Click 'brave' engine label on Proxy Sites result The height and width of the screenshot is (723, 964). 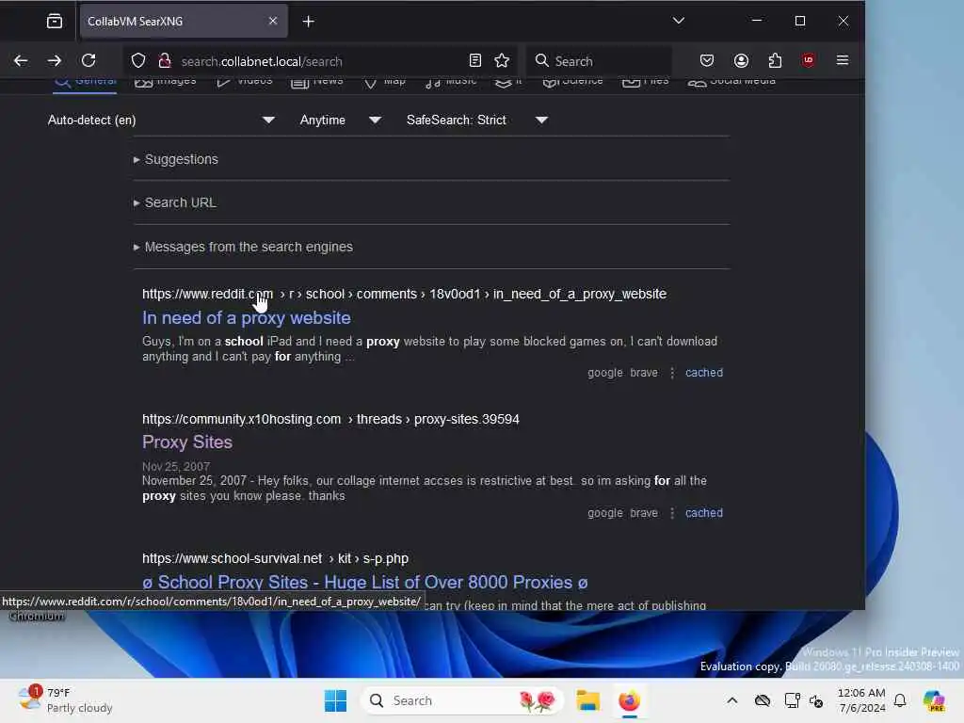click(644, 513)
